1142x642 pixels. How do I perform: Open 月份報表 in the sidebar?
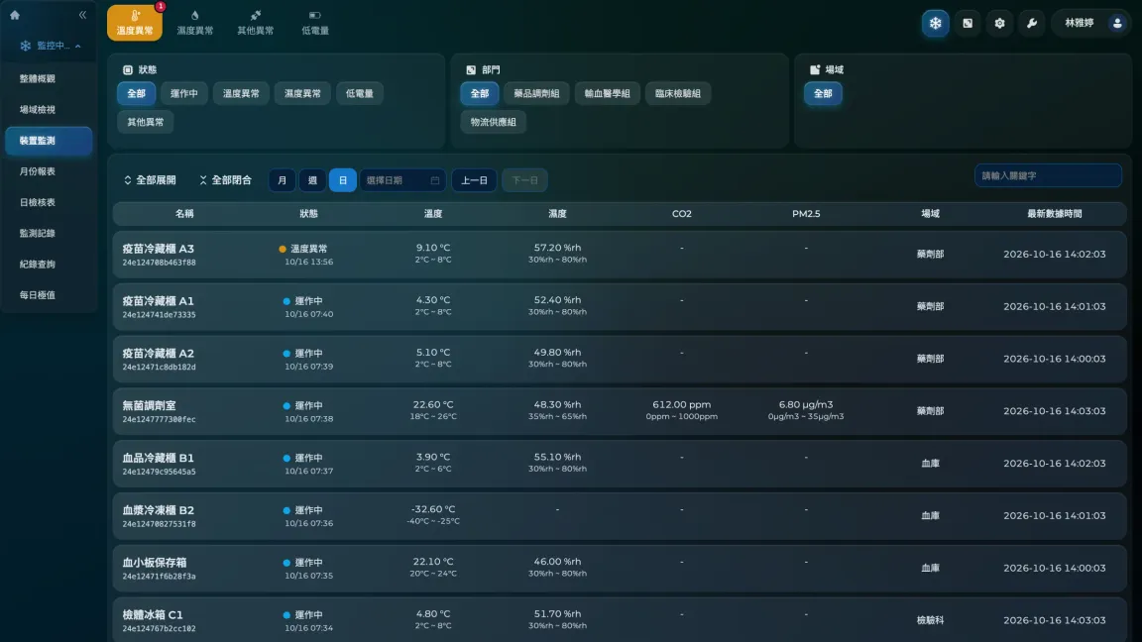pyautogui.click(x=38, y=171)
